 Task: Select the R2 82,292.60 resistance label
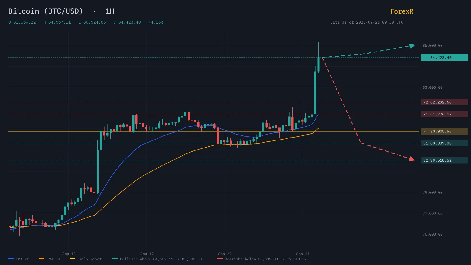click(x=445, y=102)
